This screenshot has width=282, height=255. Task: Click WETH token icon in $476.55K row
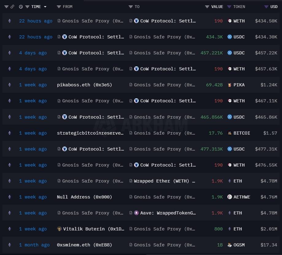(x=230, y=165)
